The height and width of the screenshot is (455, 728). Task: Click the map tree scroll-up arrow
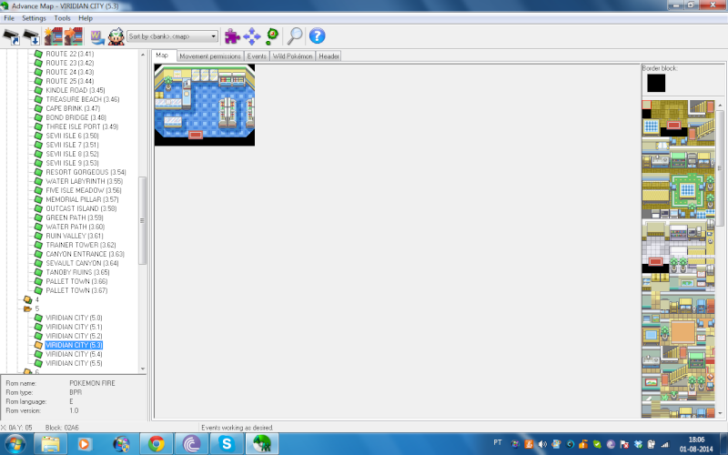[143, 55]
